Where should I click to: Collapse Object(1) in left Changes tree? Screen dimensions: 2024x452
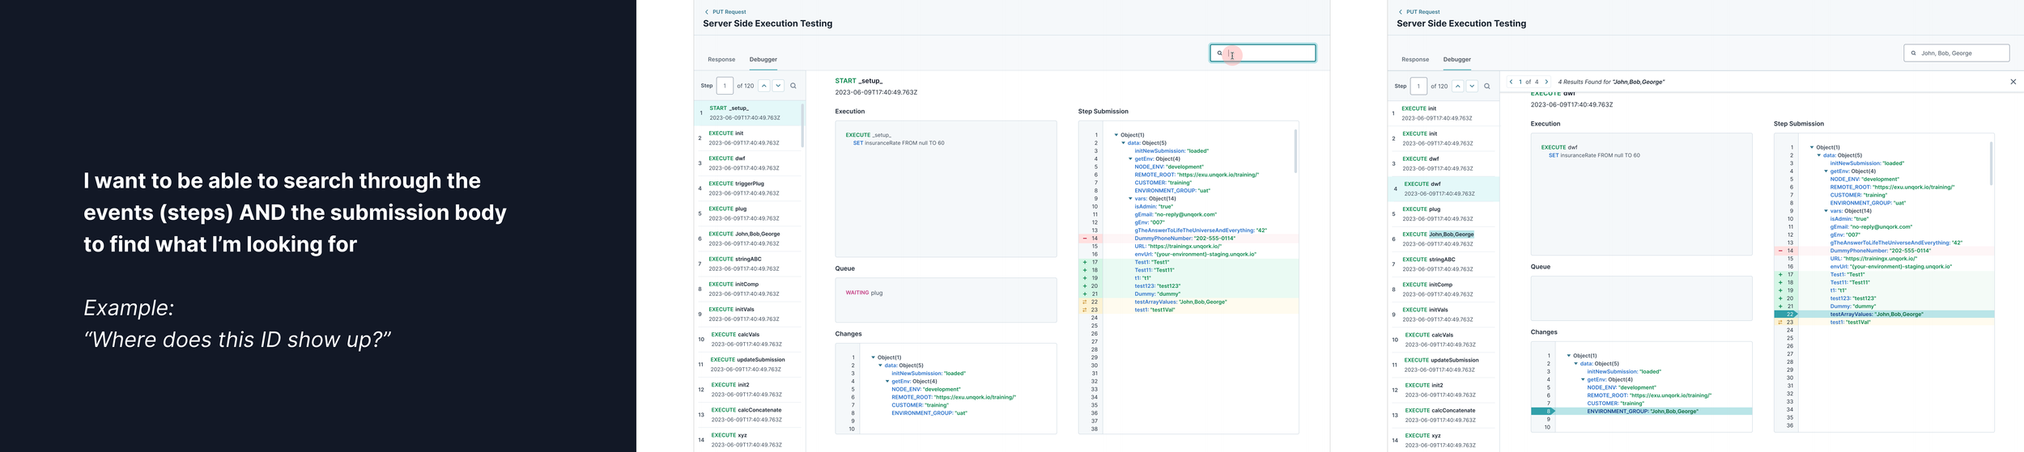click(874, 357)
